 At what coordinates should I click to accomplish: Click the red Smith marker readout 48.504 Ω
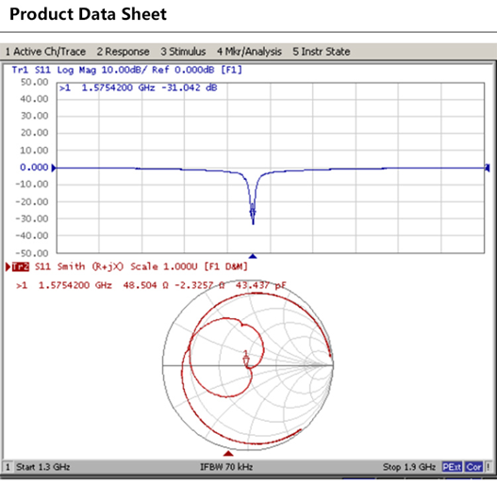point(146,285)
